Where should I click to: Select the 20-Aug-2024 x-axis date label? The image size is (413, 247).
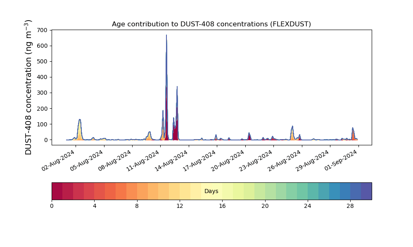(x=227, y=161)
